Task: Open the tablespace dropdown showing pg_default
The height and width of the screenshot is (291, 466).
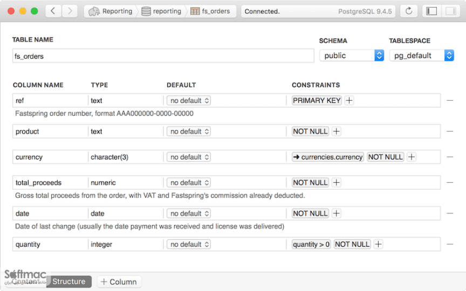Action: click(421, 56)
